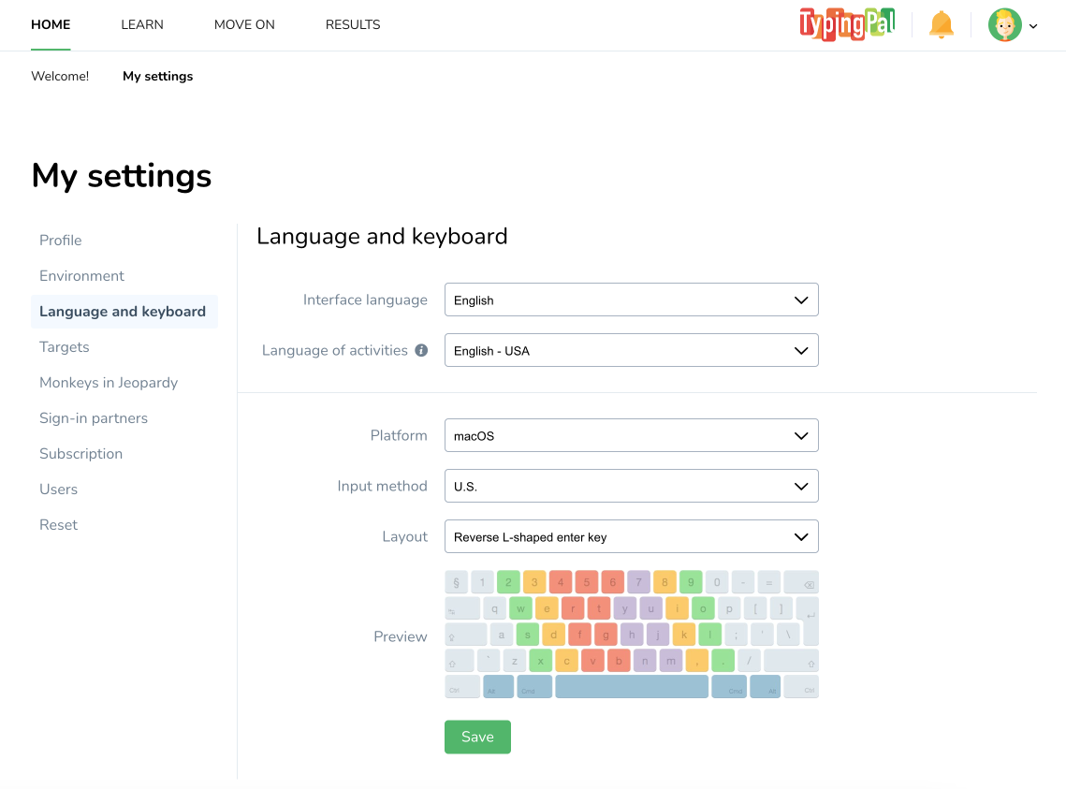Click the red 'f' key in preview

click(579, 635)
